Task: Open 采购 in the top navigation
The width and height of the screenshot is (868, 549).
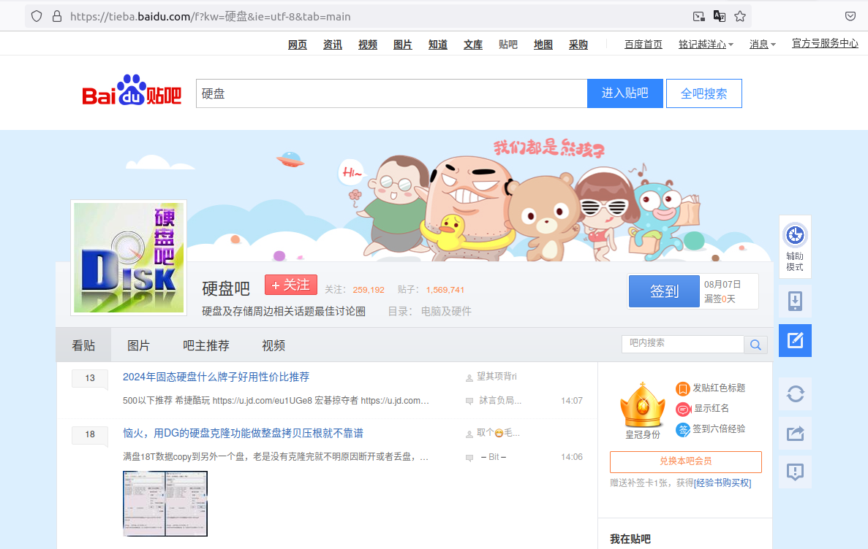Action: [x=578, y=45]
